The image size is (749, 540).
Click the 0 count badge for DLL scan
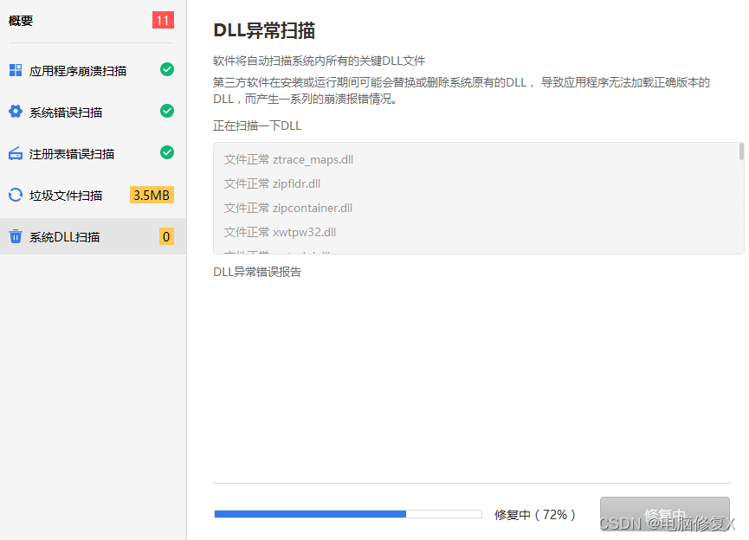click(166, 236)
